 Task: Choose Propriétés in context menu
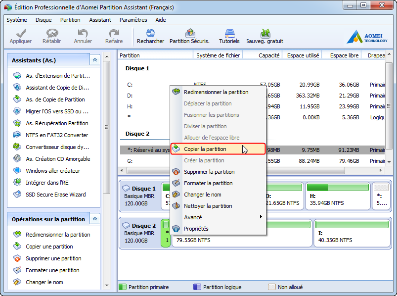pyautogui.click(x=218, y=229)
